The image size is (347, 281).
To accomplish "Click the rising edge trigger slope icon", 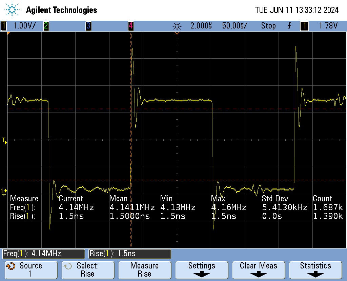I will click(x=289, y=26).
